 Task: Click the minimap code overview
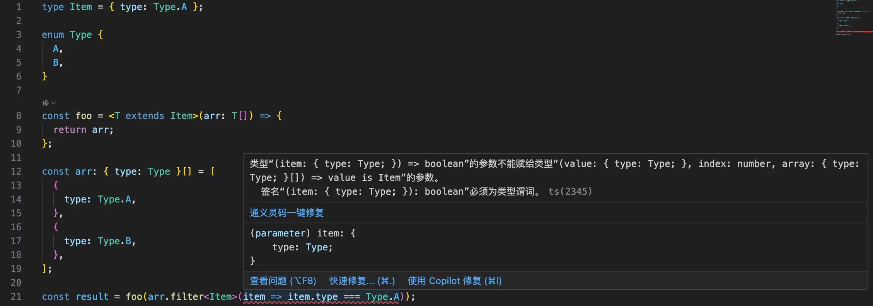click(853, 18)
